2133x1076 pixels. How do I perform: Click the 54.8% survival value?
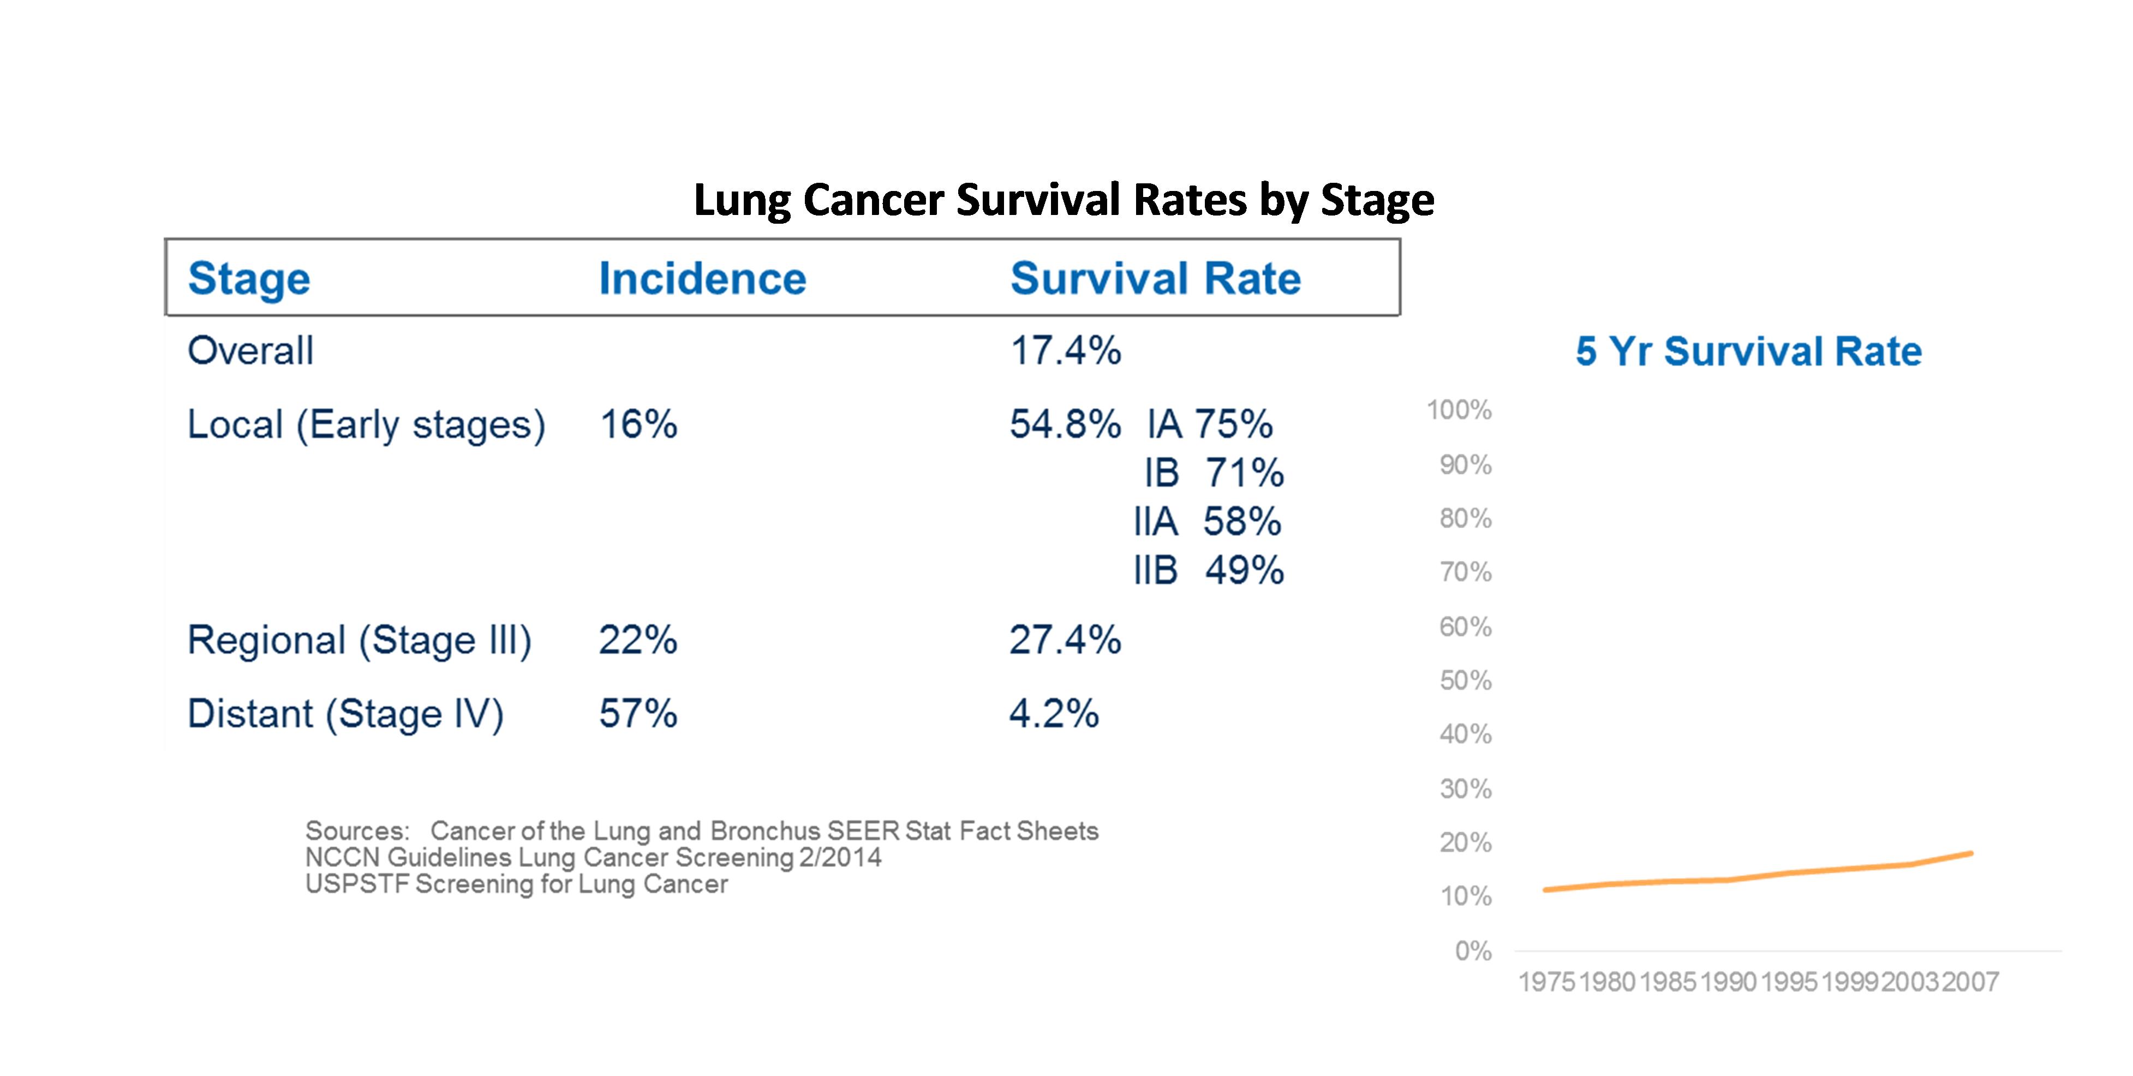click(1065, 426)
